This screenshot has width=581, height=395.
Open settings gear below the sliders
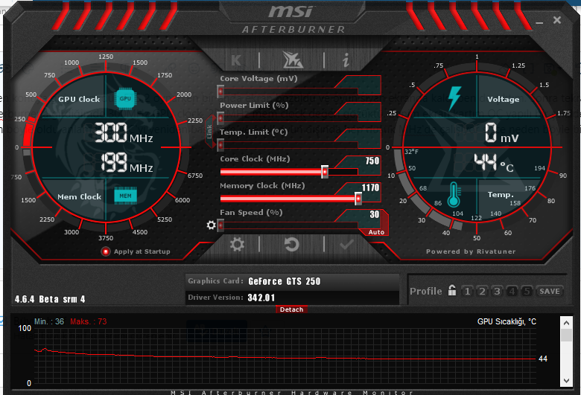pos(237,244)
